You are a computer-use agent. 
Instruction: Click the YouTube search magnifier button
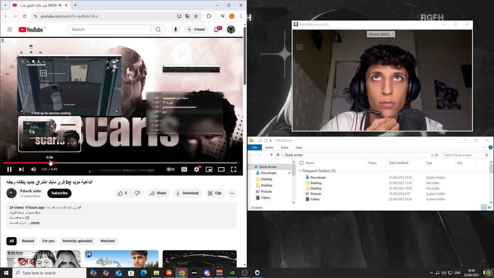pyautogui.click(x=158, y=29)
